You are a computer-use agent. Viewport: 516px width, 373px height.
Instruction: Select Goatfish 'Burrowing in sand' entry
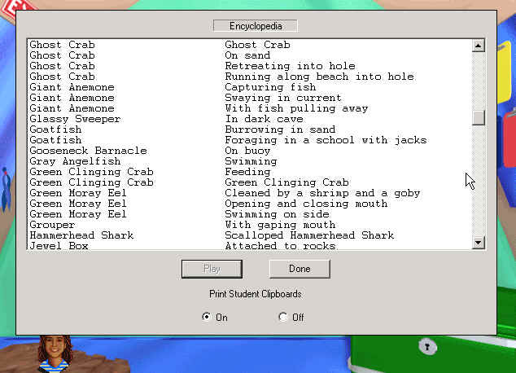[249, 129]
